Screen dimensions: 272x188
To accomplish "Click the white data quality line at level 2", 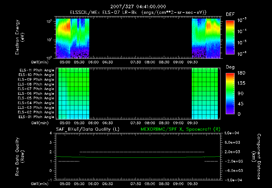I will (142, 152).
